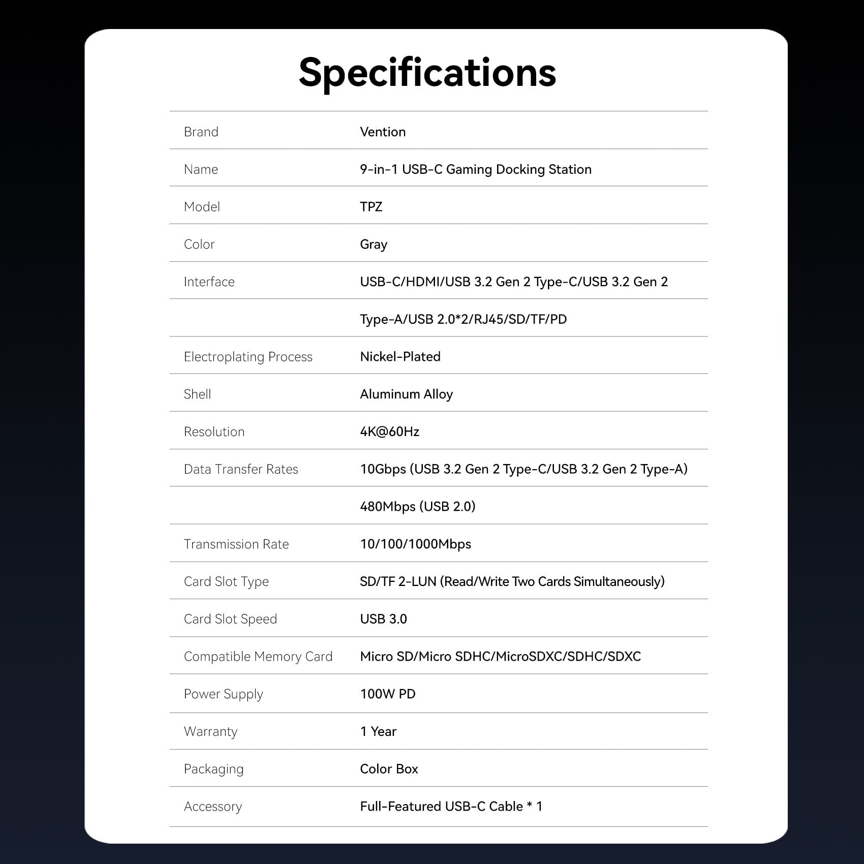Select the 480Mbps (USB 2.0) text
The height and width of the screenshot is (864, 864).
point(418,507)
